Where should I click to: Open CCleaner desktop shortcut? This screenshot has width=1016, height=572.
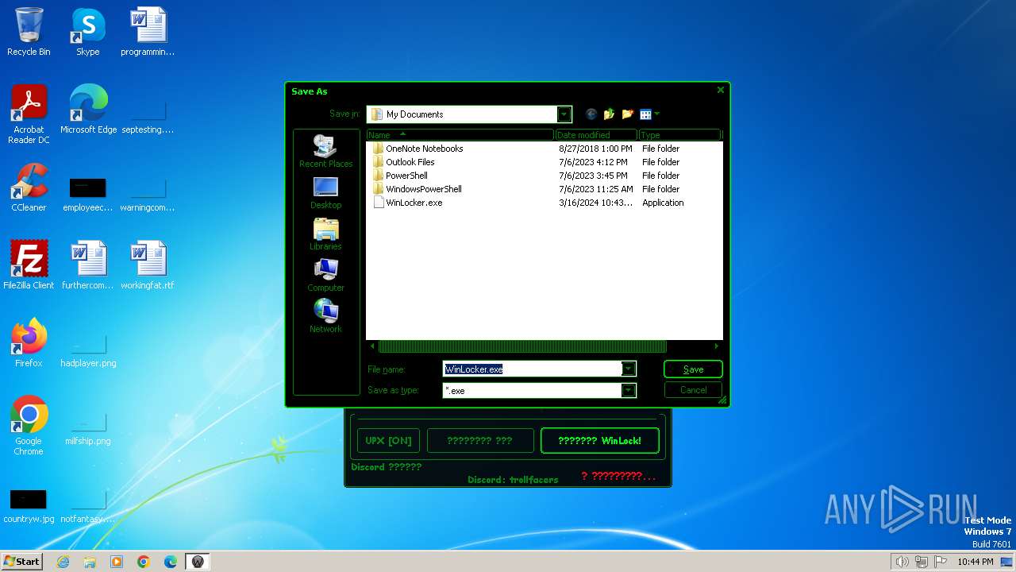click(x=29, y=187)
